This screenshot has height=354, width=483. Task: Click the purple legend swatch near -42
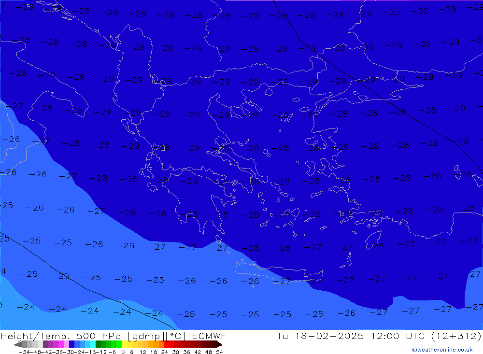click(45, 344)
